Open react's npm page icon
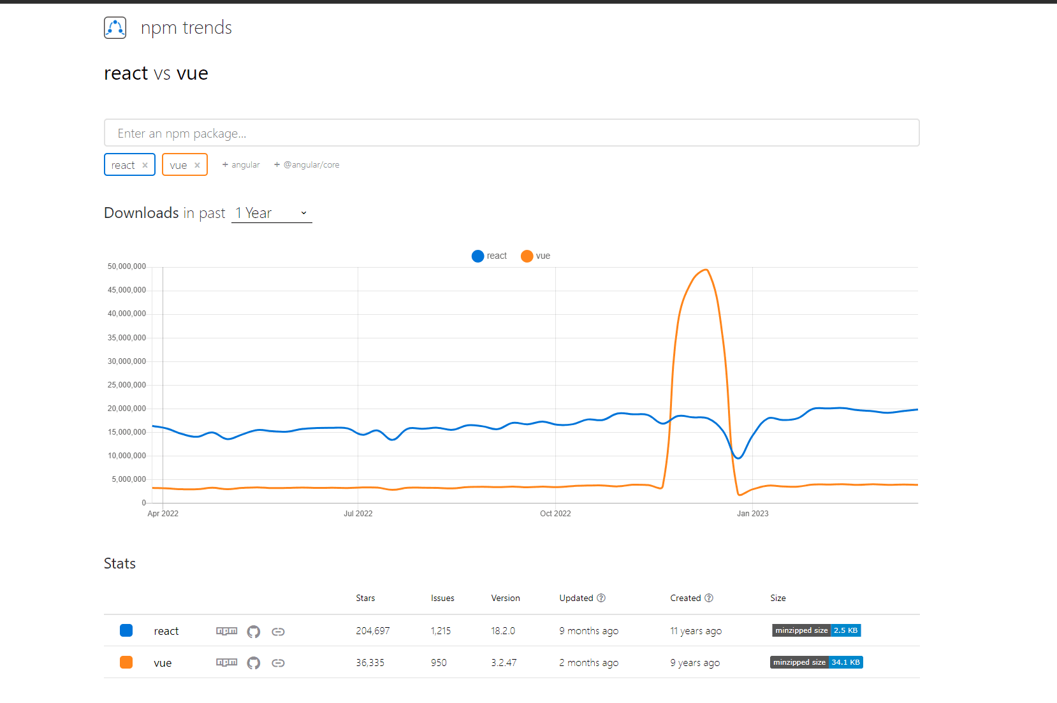This screenshot has width=1057, height=703. (x=226, y=631)
